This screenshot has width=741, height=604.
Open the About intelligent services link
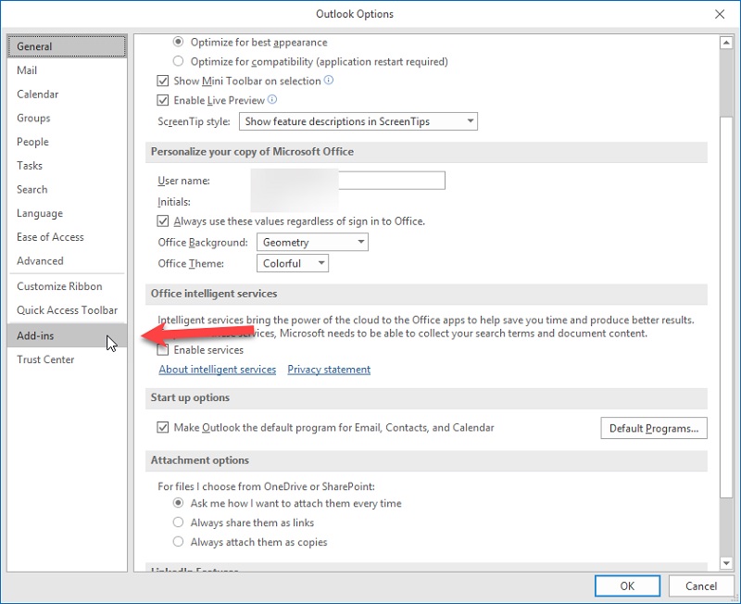coord(218,370)
